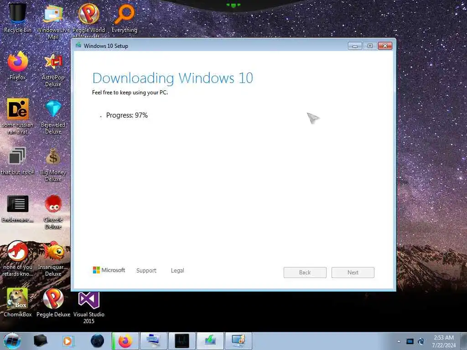Select Peggle Deluxe desktop icon

click(53, 303)
